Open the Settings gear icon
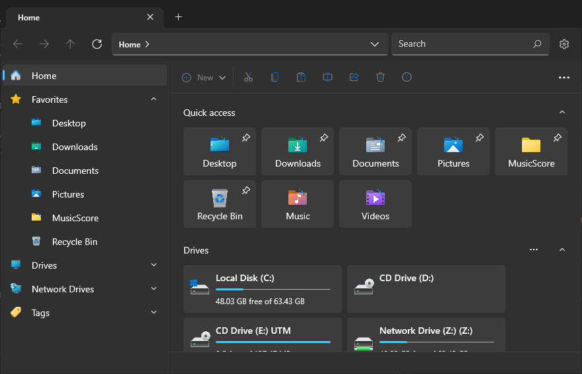 564,44
